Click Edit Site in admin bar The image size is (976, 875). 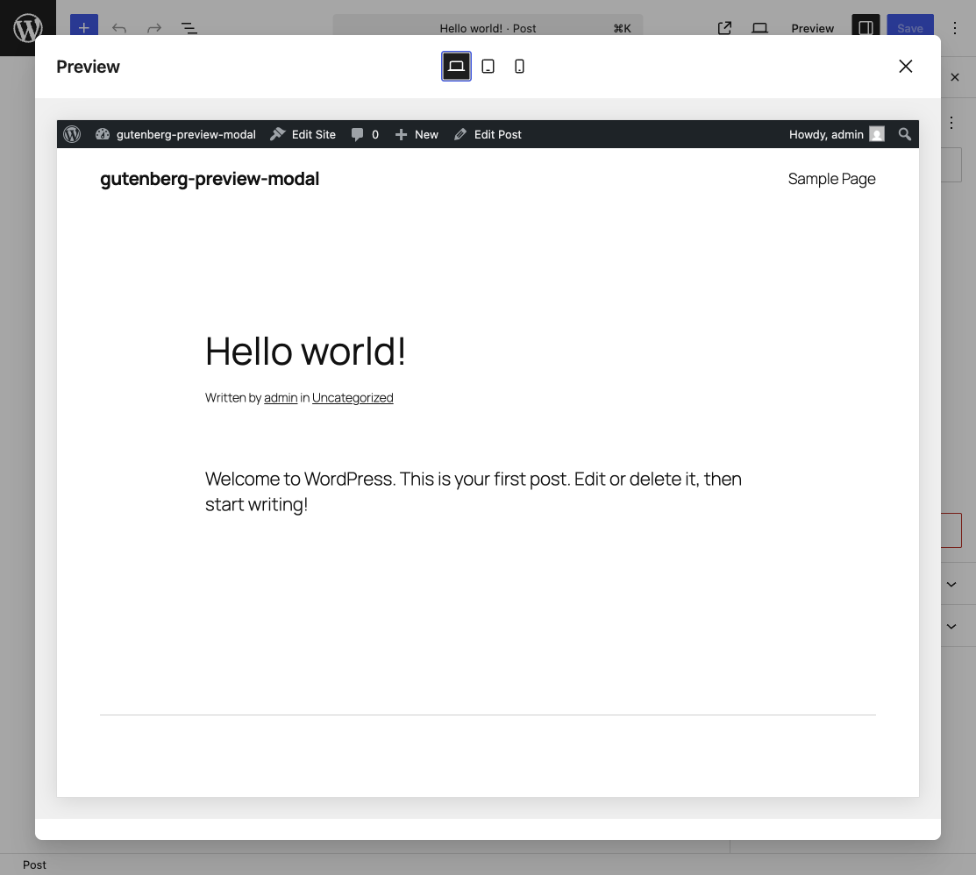(x=303, y=134)
